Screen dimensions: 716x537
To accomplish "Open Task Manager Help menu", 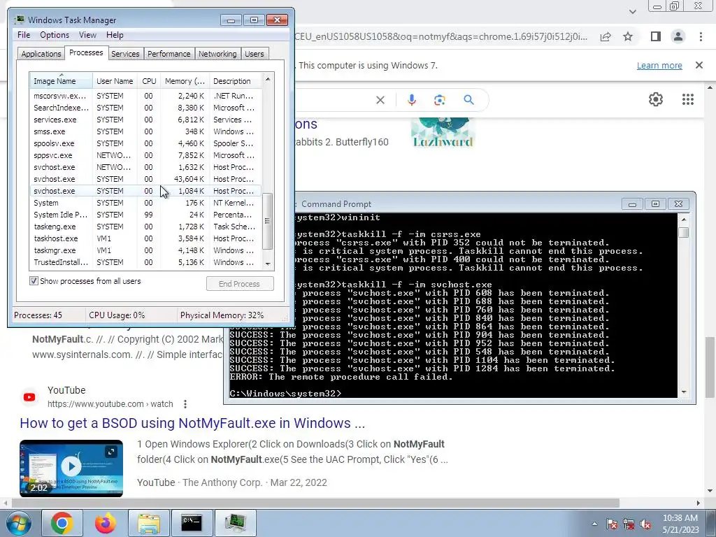I will [115, 35].
